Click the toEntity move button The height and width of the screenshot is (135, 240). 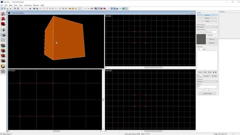coord(214,76)
